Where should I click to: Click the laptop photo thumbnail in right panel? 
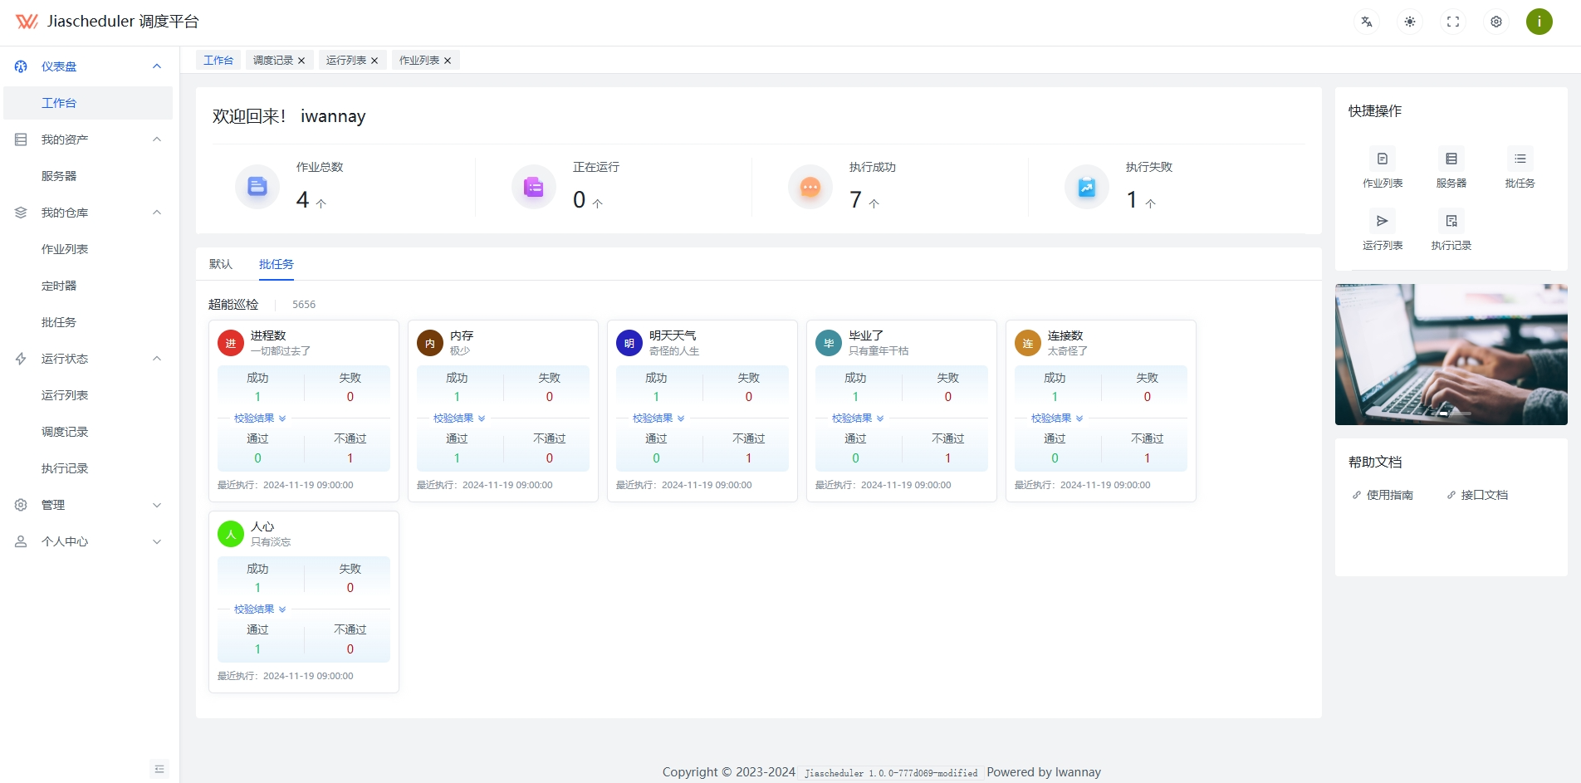pos(1451,355)
